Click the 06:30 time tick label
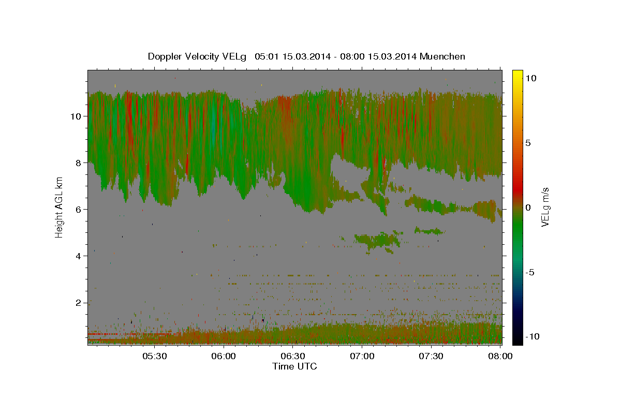The image size is (621, 414). pyautogui.click(x=293, y=356)
